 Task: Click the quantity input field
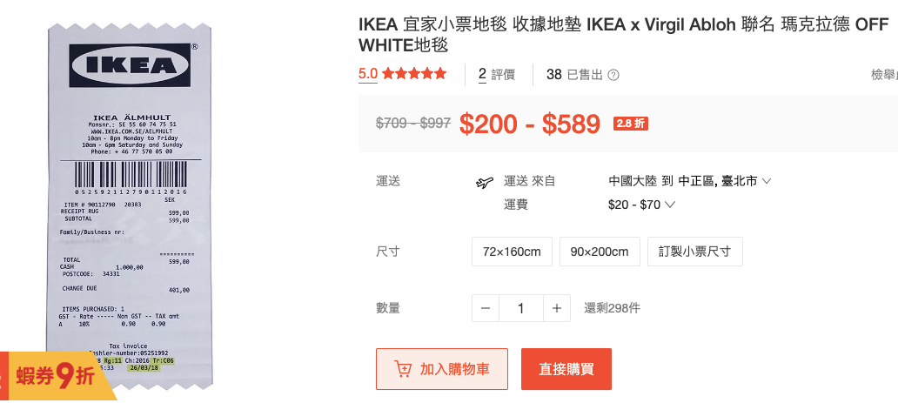tap(520, 308)
